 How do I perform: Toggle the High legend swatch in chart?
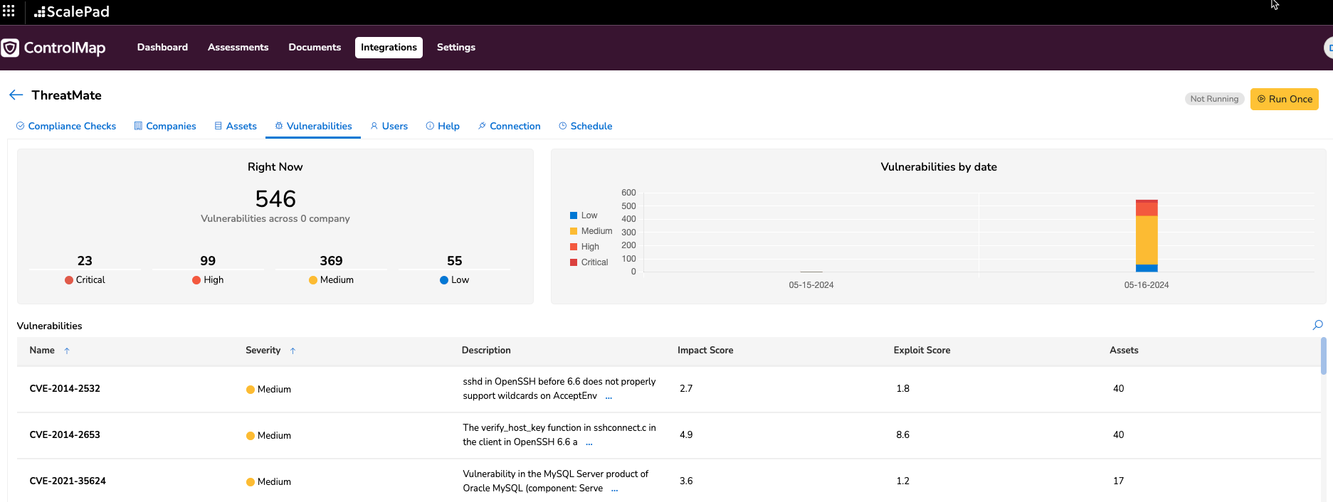click(574, 247)
